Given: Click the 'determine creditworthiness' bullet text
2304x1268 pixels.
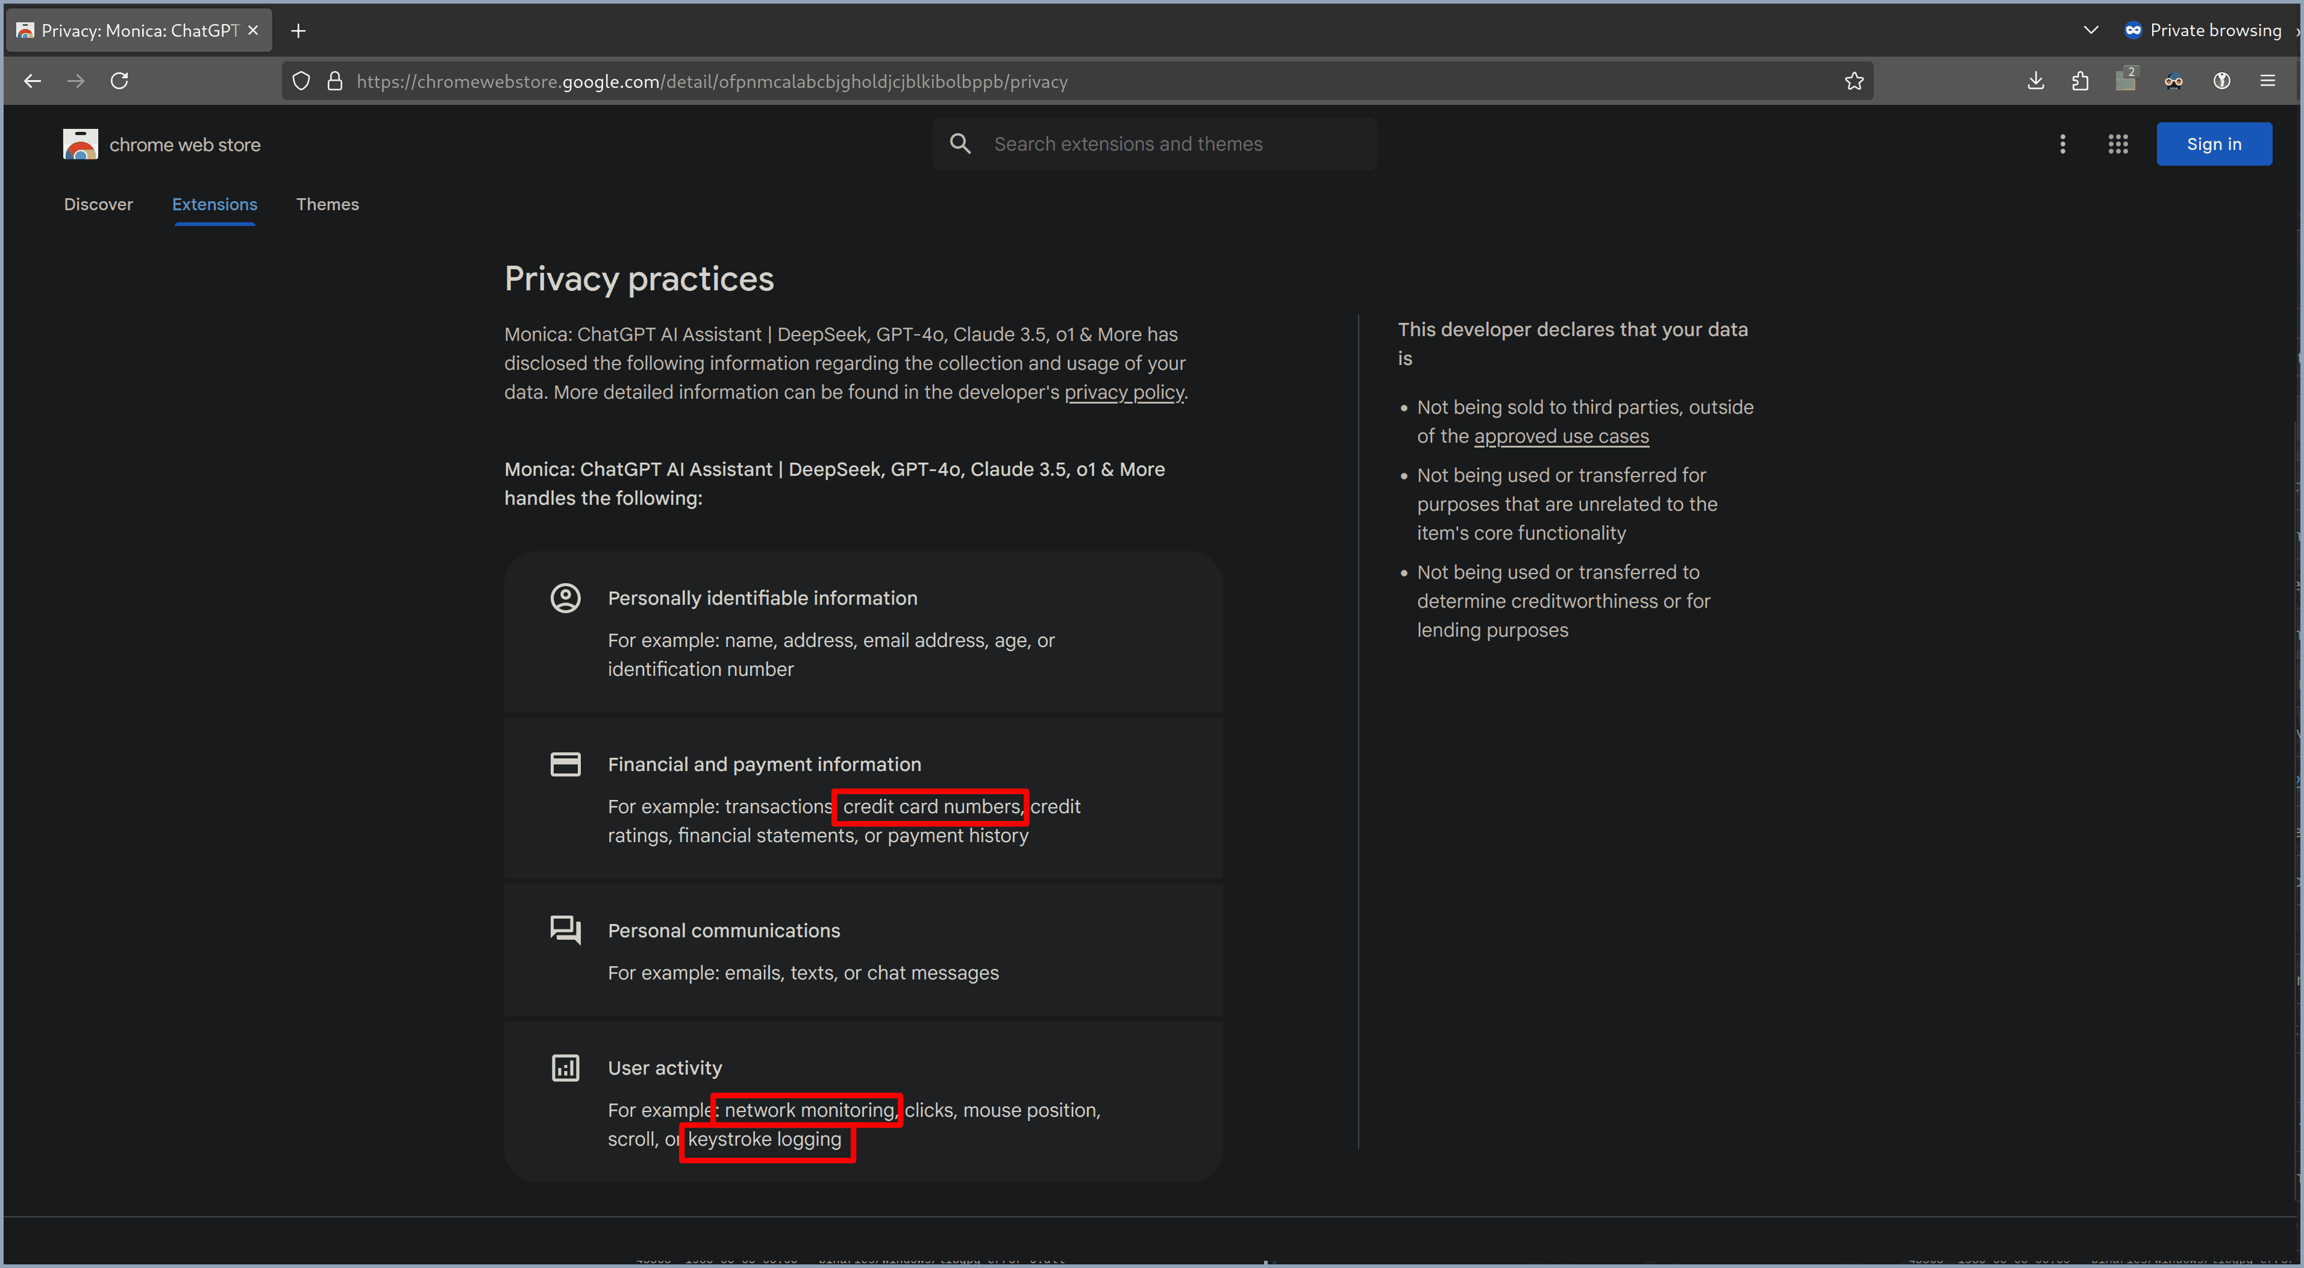Looking at the screenshot, I should (x=1564, y=601).
